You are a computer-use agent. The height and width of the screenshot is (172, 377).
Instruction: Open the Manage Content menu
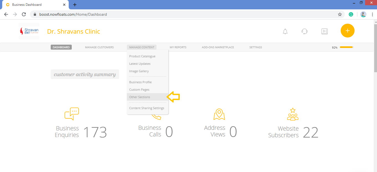pyautogui.click(x=142, y=47)
